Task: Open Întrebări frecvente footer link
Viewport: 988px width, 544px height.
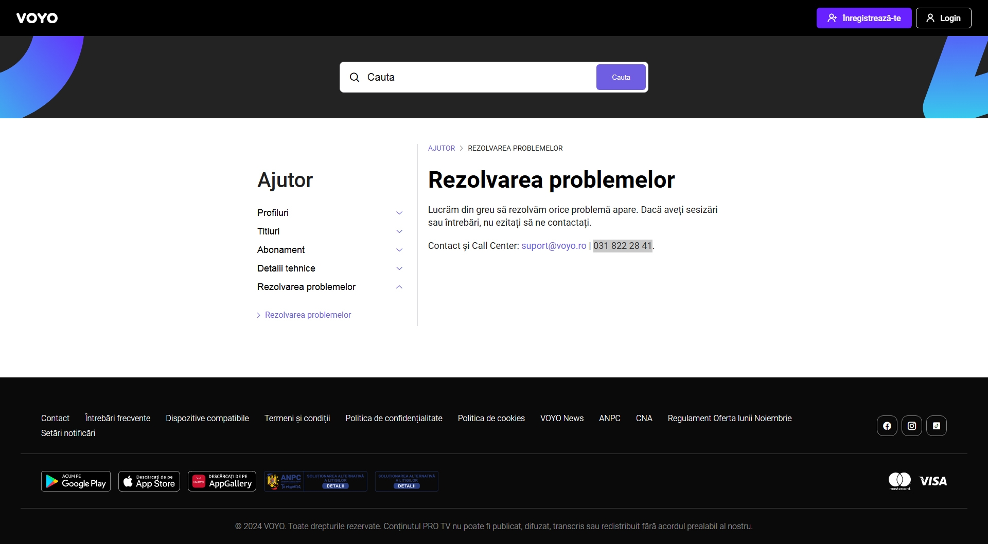Action: pos(117,418)
